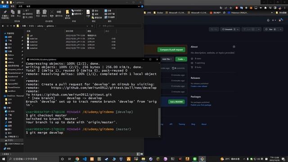Select D: drive in navigation pane
The height and width of the screenshot is (162, 288).
tap(9, 140)
